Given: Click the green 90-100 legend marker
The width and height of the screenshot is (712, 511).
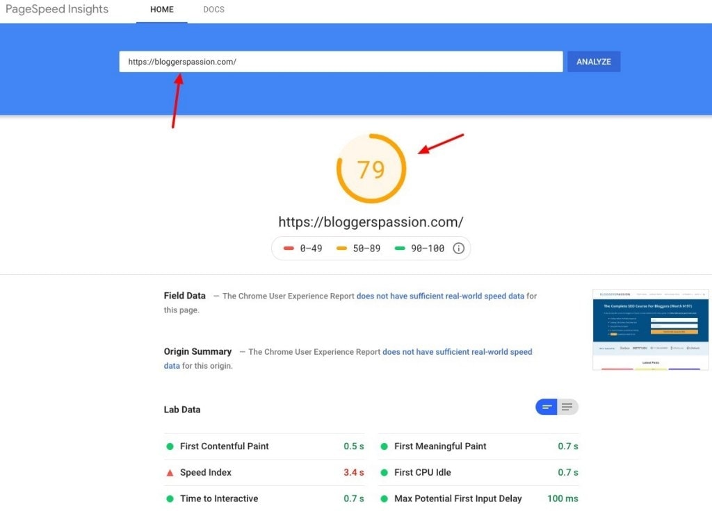Looking at the screenshot, I should point(398,248).
